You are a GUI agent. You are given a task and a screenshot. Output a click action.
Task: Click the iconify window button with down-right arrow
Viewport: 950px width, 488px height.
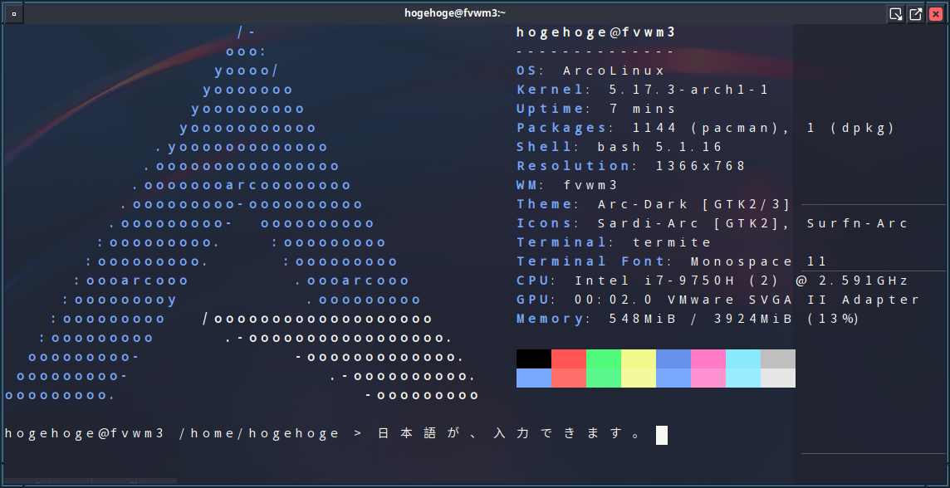coord(895,14)
